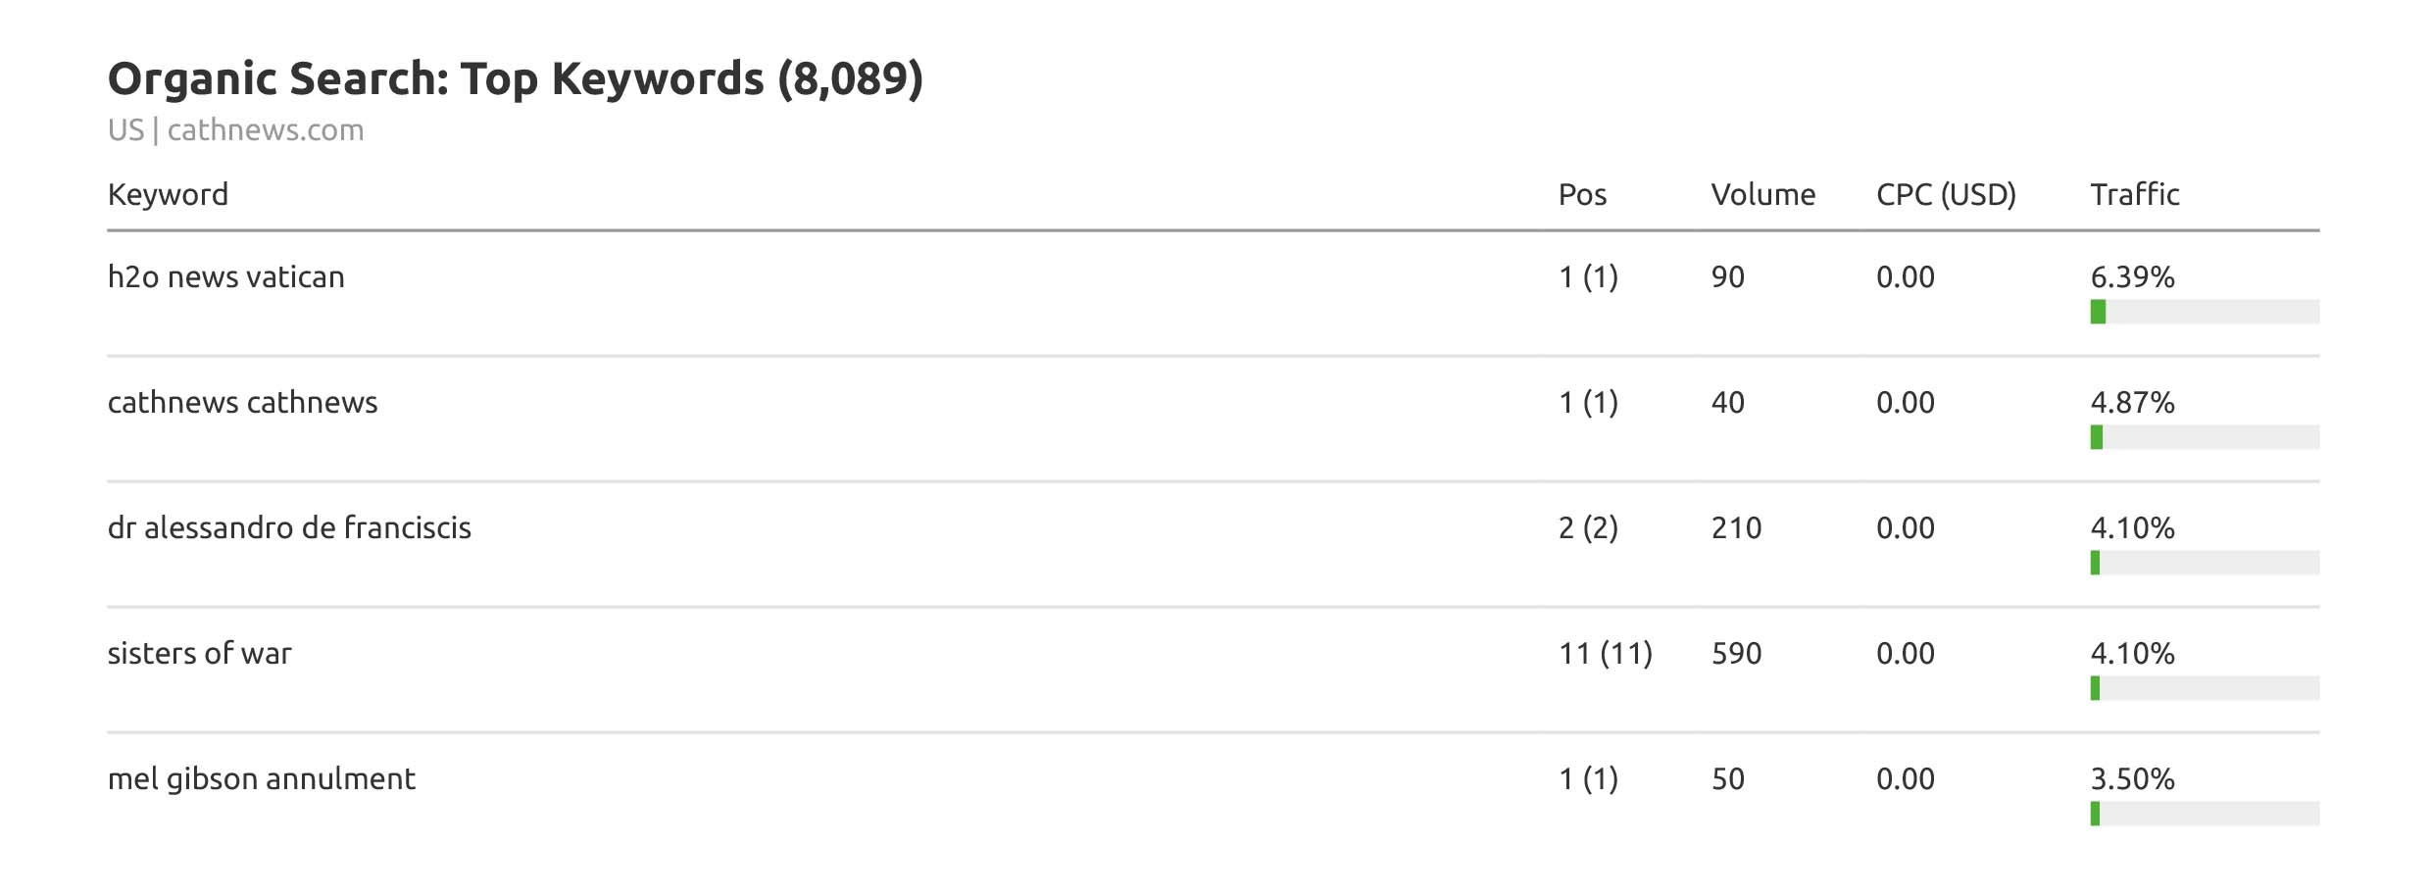
Task: Click the 4.87% traffic progress bar
Action: 2204,437
